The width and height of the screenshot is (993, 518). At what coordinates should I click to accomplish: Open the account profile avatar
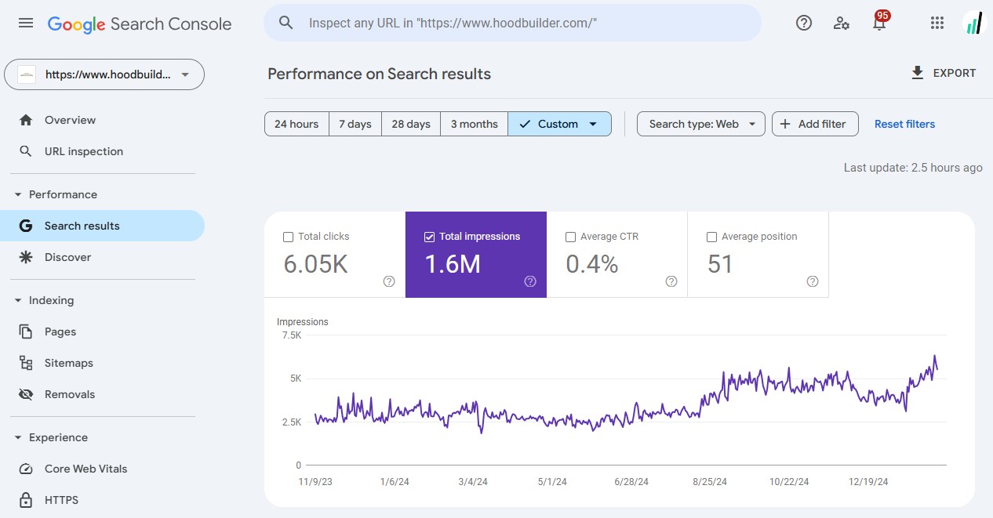pyautogui.click(x=973, y=24)
